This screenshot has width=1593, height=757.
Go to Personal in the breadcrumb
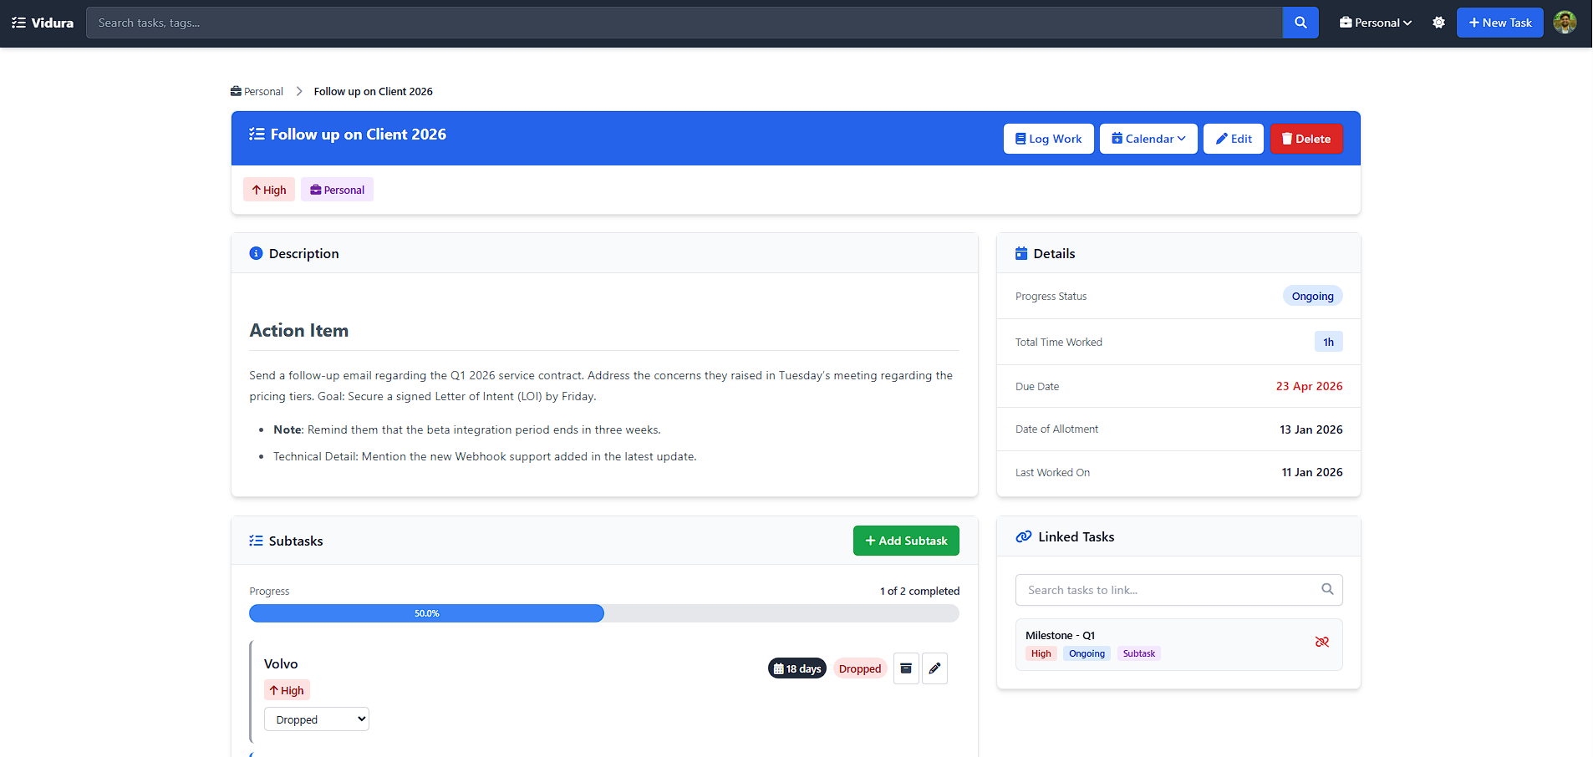[x=257, y=92]
